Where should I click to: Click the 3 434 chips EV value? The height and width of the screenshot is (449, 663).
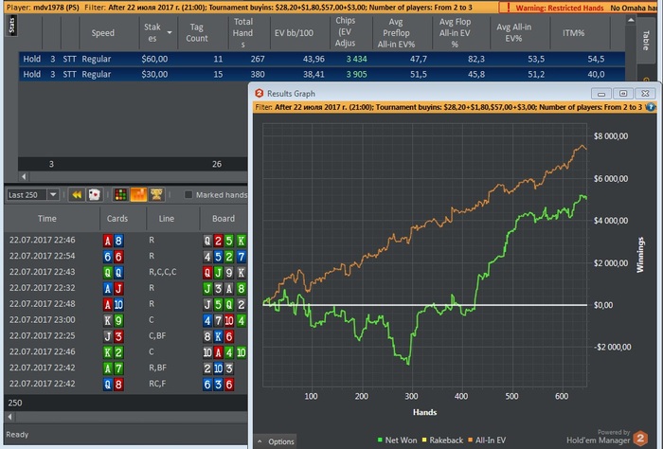coord(356,59)
